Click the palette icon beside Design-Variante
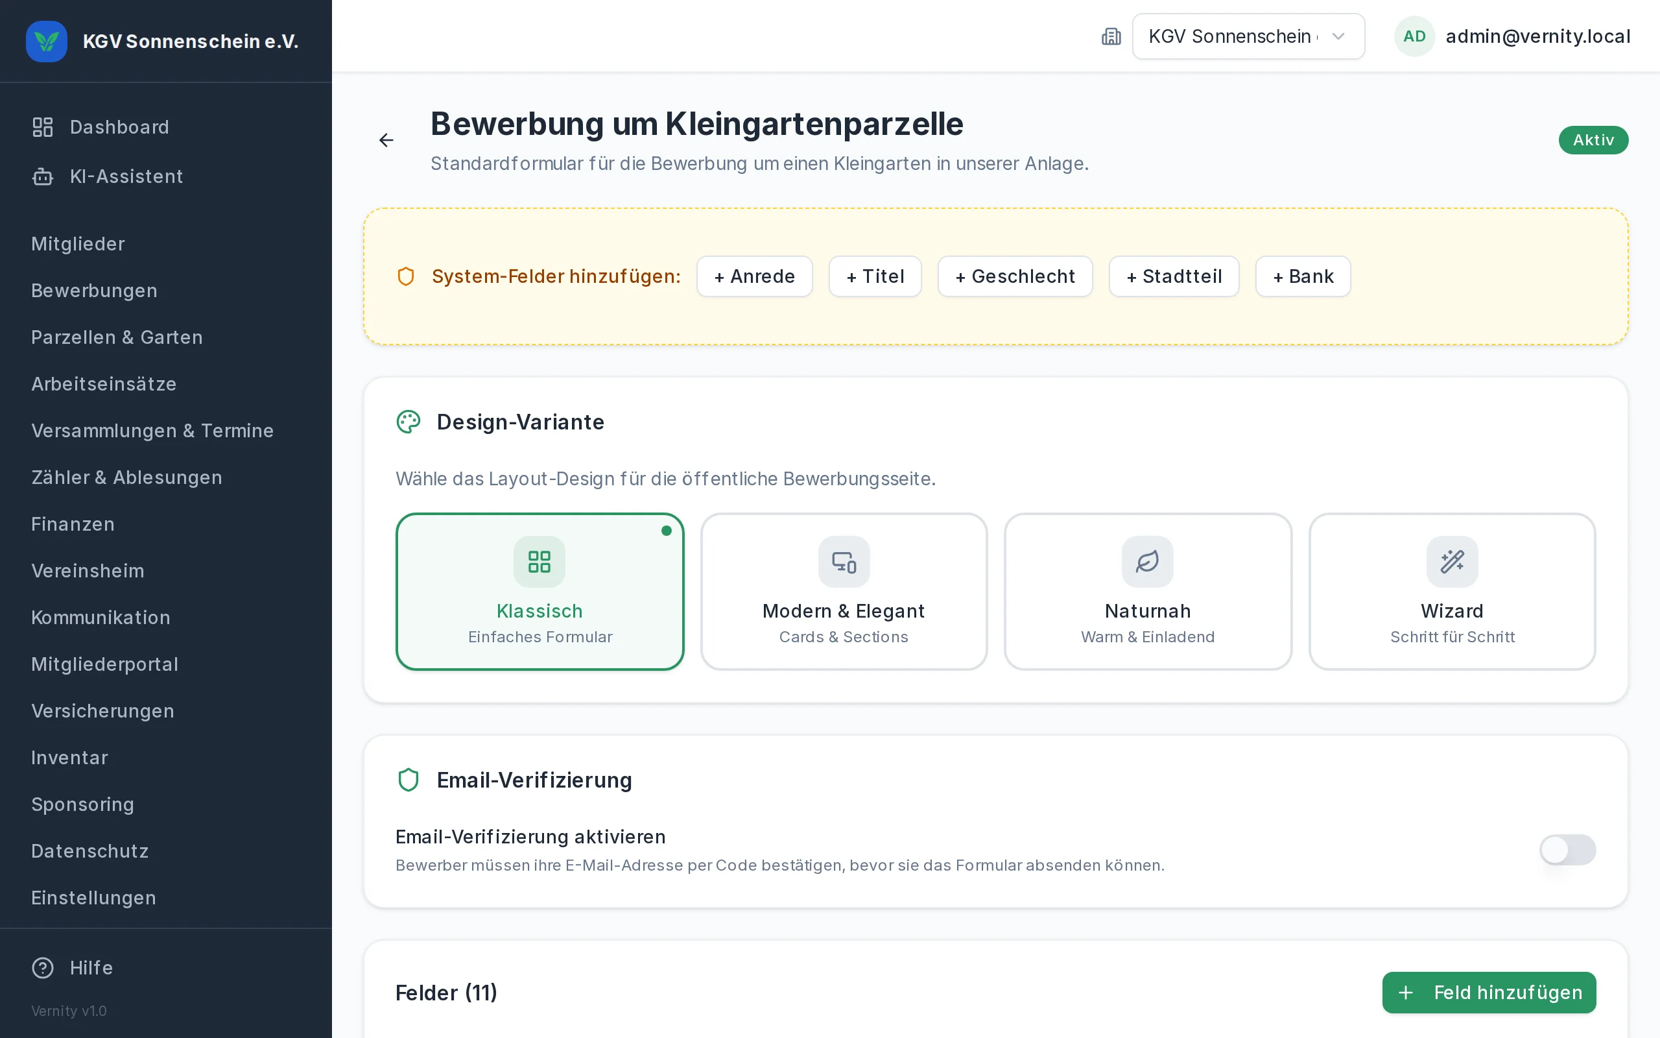1660x1038 pixels. pos(408,422)
